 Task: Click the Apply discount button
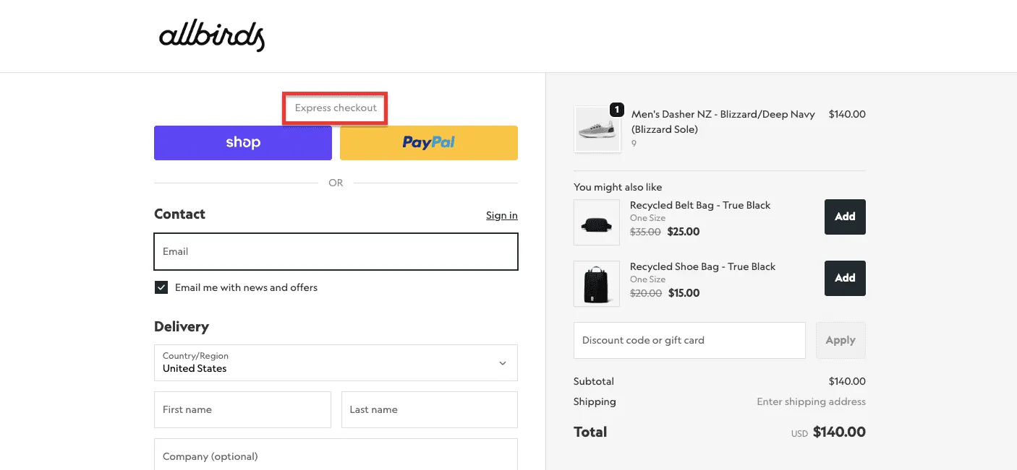841,340
